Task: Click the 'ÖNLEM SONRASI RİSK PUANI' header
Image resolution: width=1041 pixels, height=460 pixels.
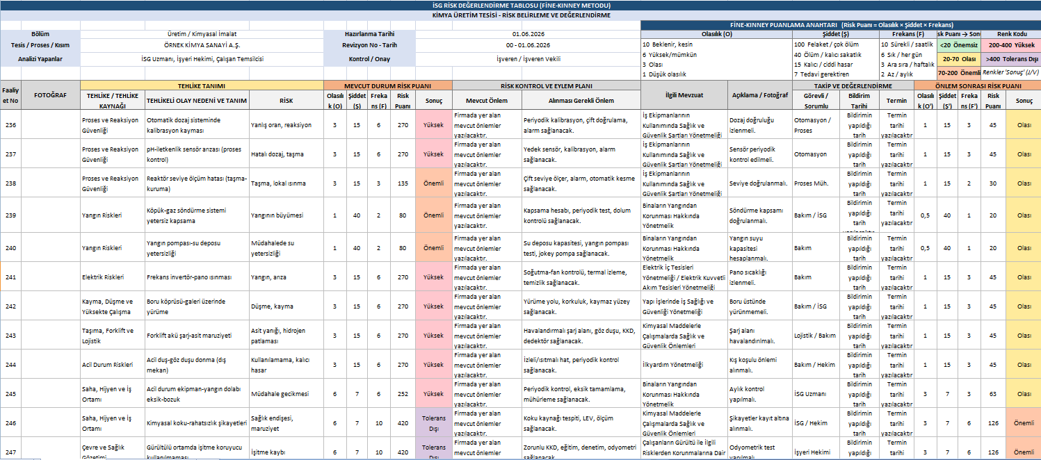Action: tap(977, 85)
